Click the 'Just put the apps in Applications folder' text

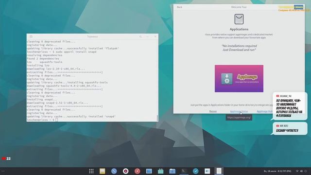click(x=231, y=105)
